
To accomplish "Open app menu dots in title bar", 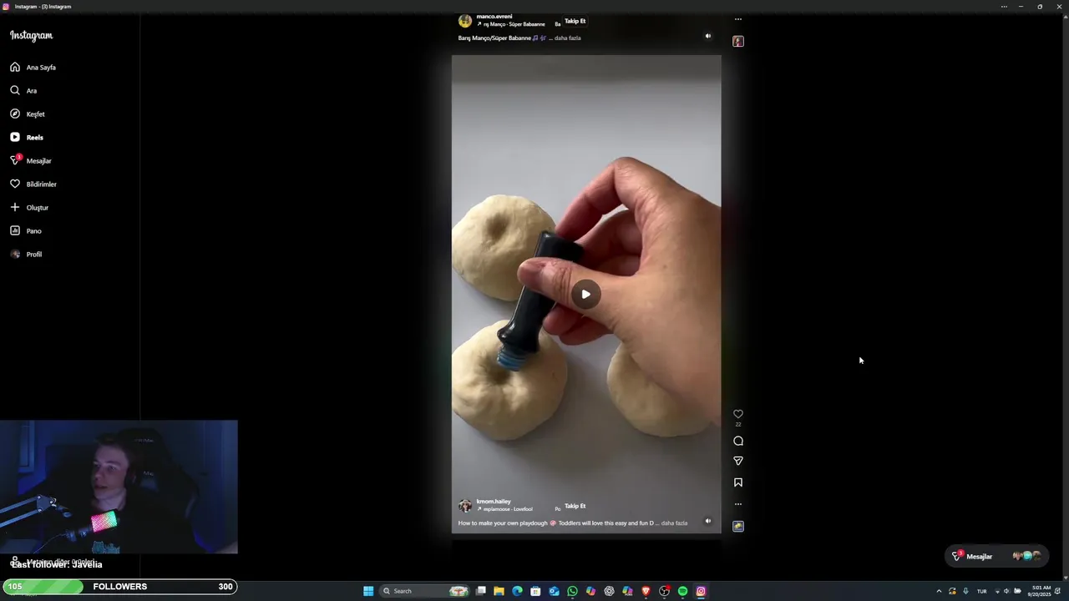I will pyautogui.click(x=1004, y=7).
